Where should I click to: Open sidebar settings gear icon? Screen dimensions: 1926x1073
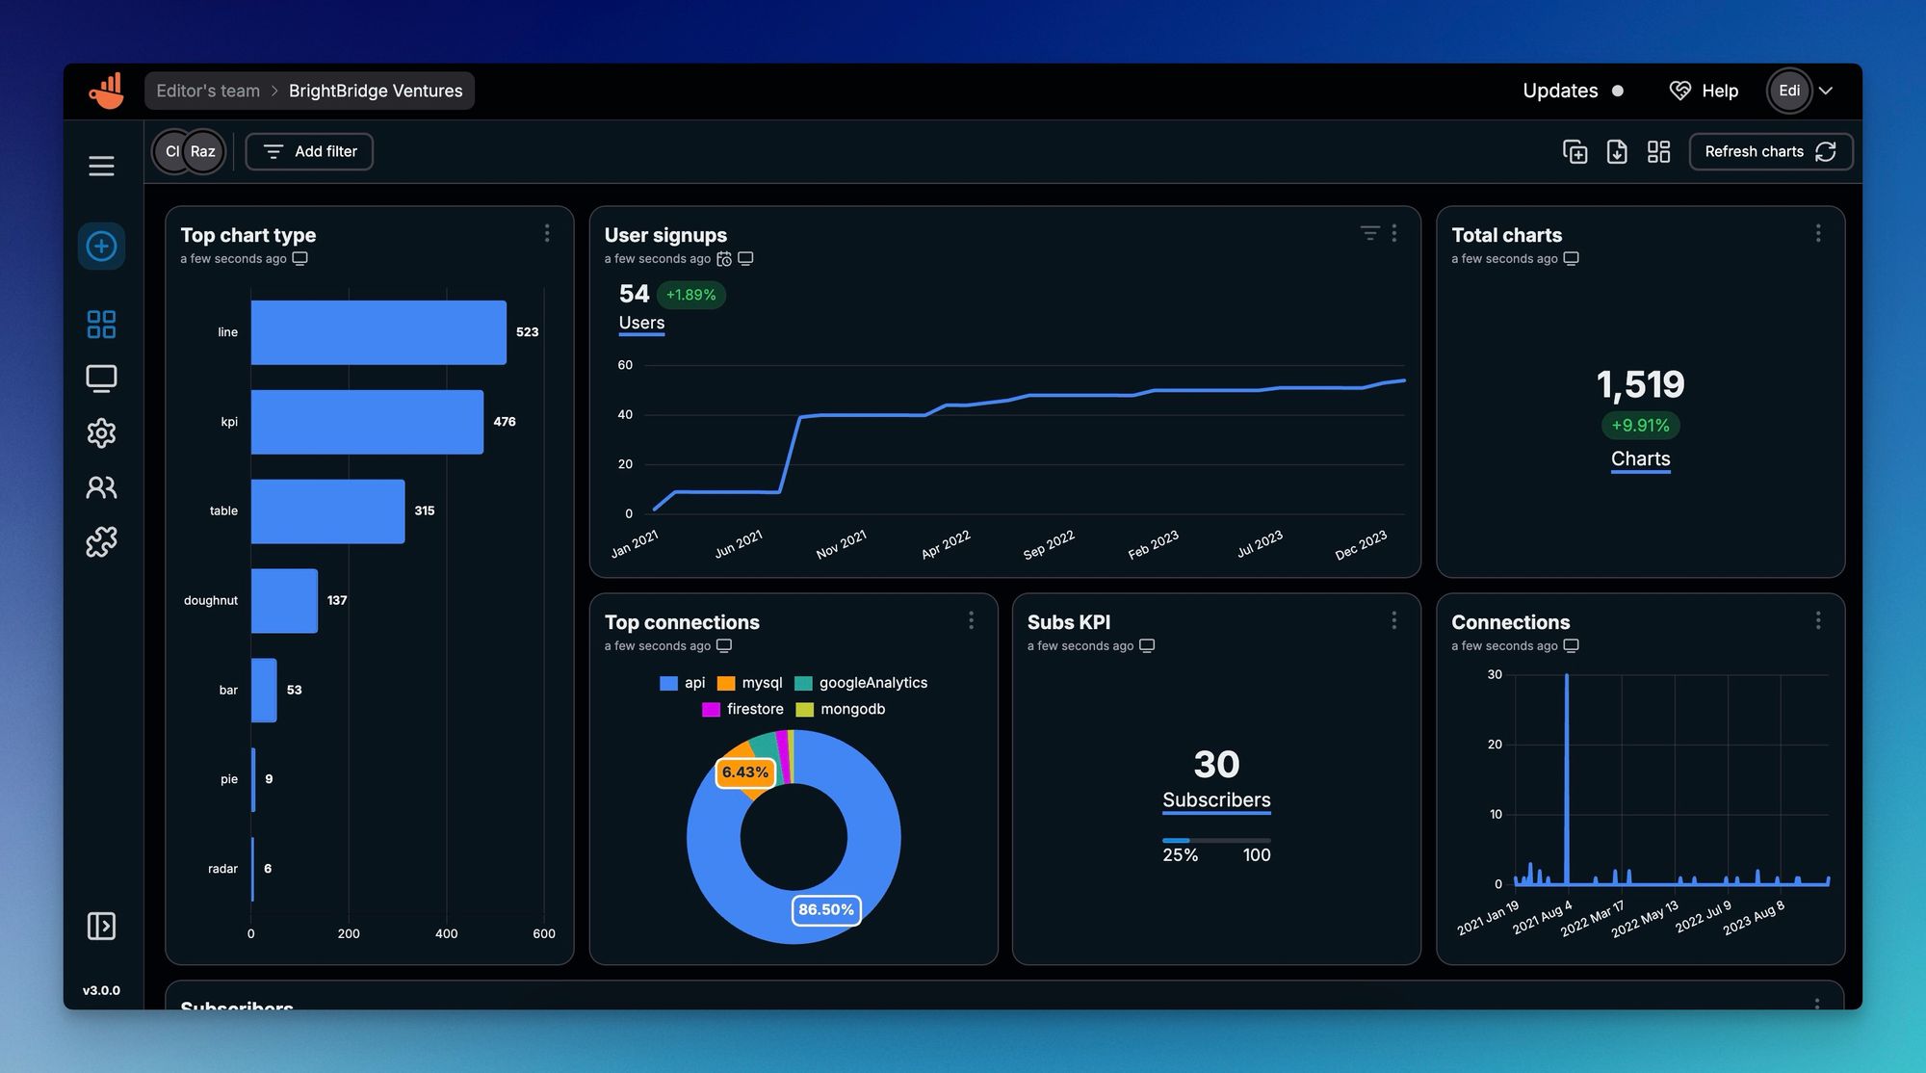click(x=101, y=433)
